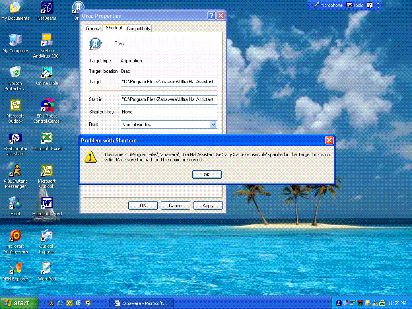Select the My Computer desktop icon

[15, 43]
